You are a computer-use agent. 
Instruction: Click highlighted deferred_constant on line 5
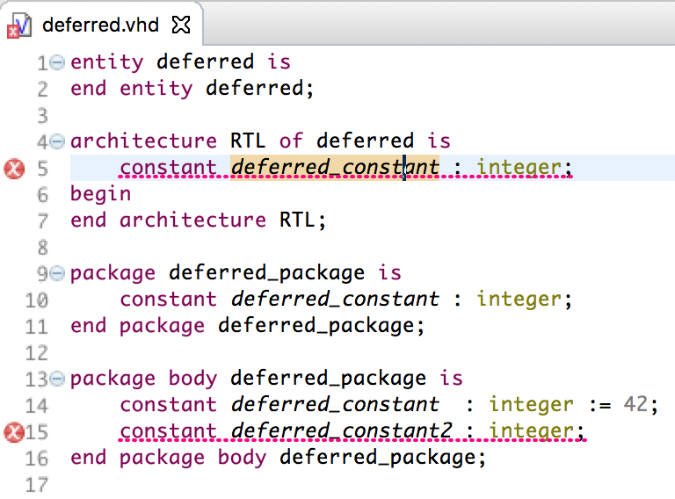tap(335, 167)
